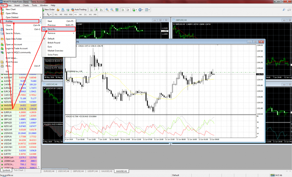The height and width of the screenshot is (177, 292).
Task: Select XAGUSD row in Market Watch
Action: point(19,105)
